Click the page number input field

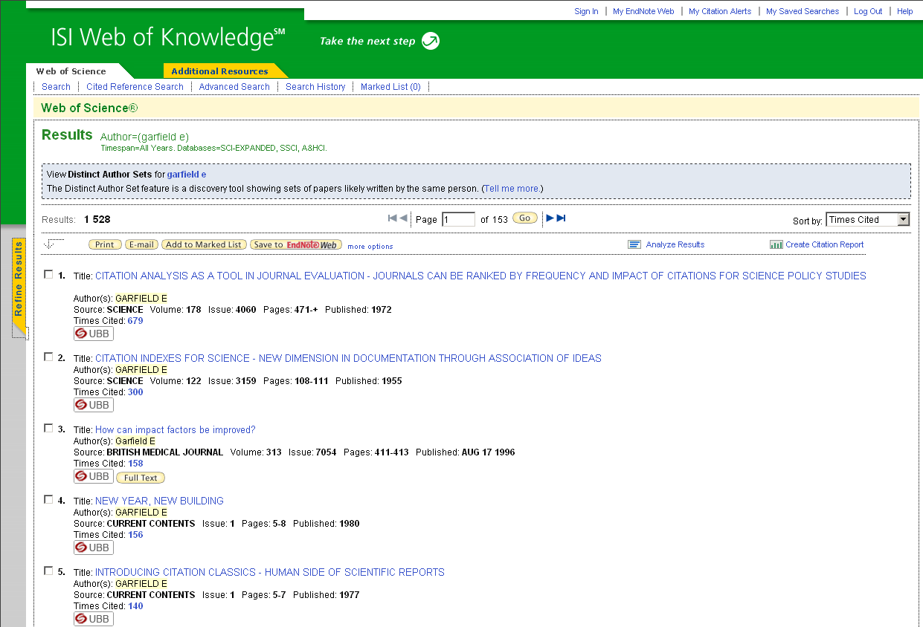[x=458, y=219]
